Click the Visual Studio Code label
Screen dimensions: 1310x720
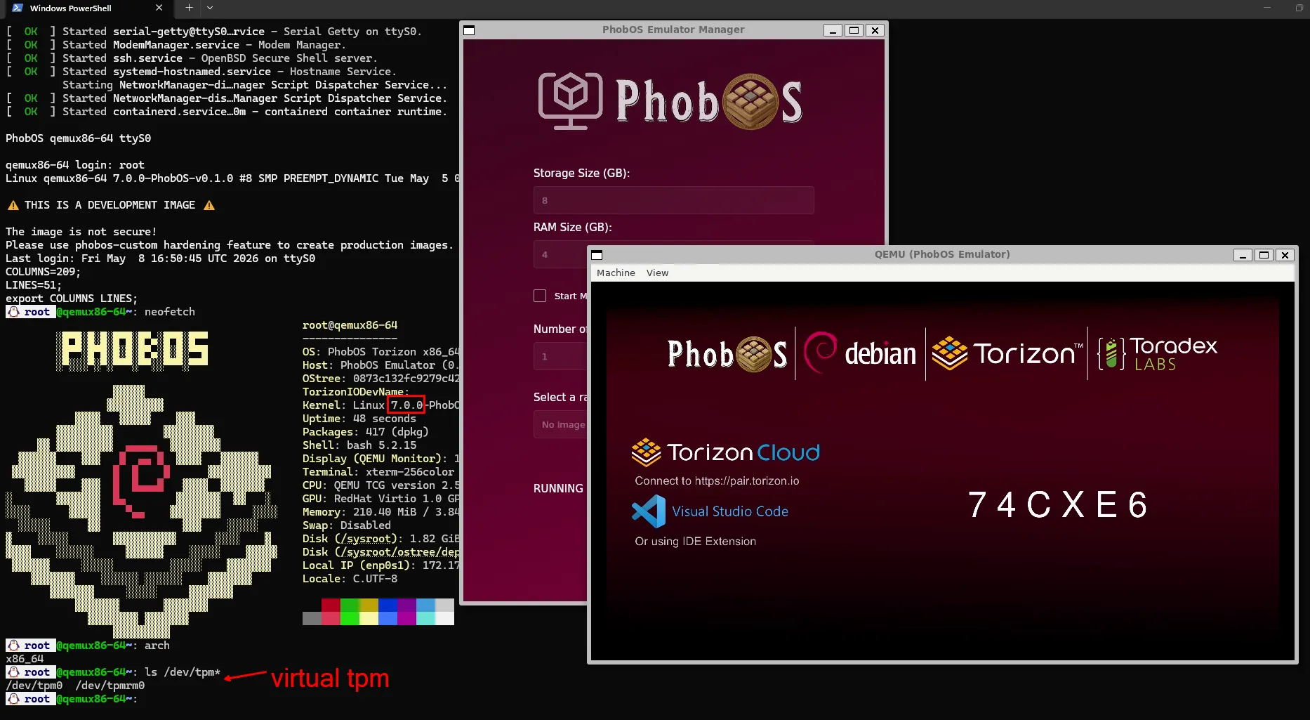(730, 511)
